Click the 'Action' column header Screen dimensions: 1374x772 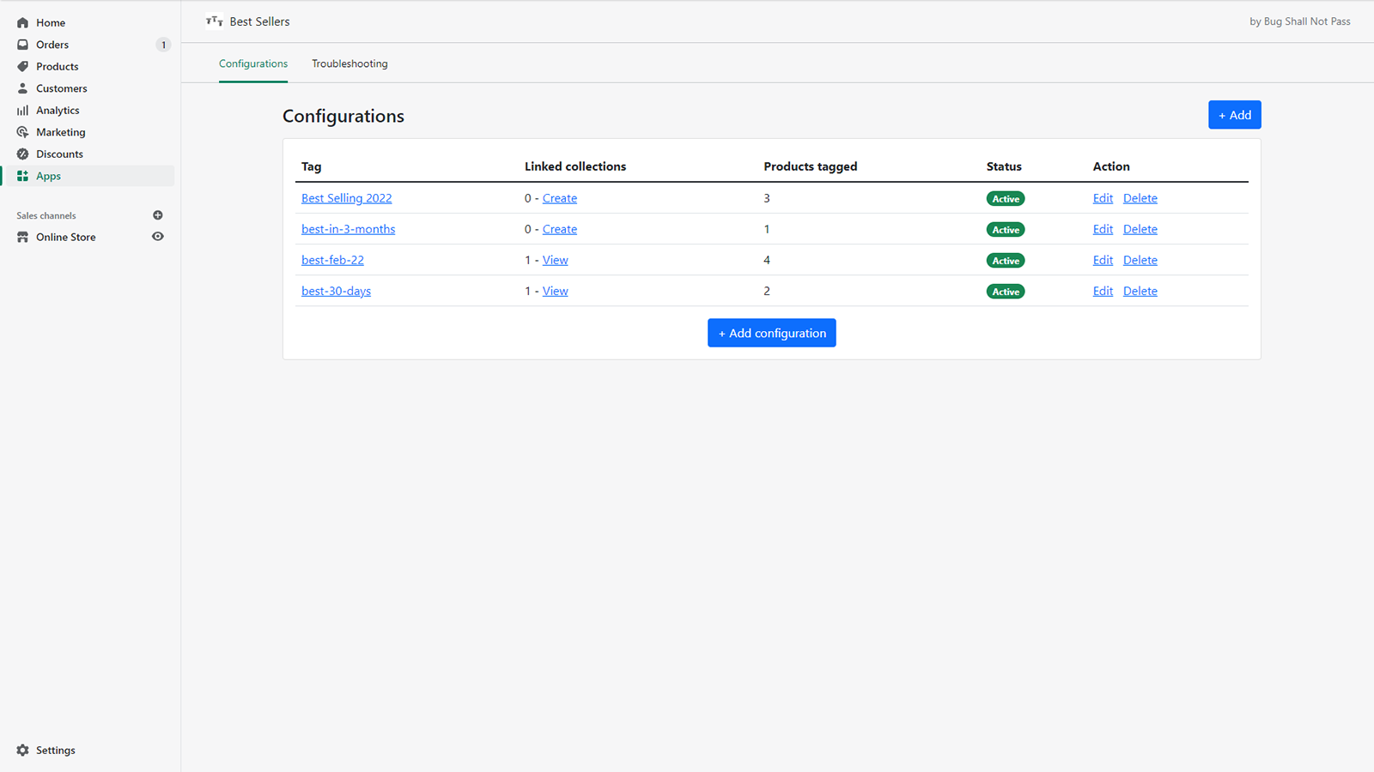(x=1111, y=166)
